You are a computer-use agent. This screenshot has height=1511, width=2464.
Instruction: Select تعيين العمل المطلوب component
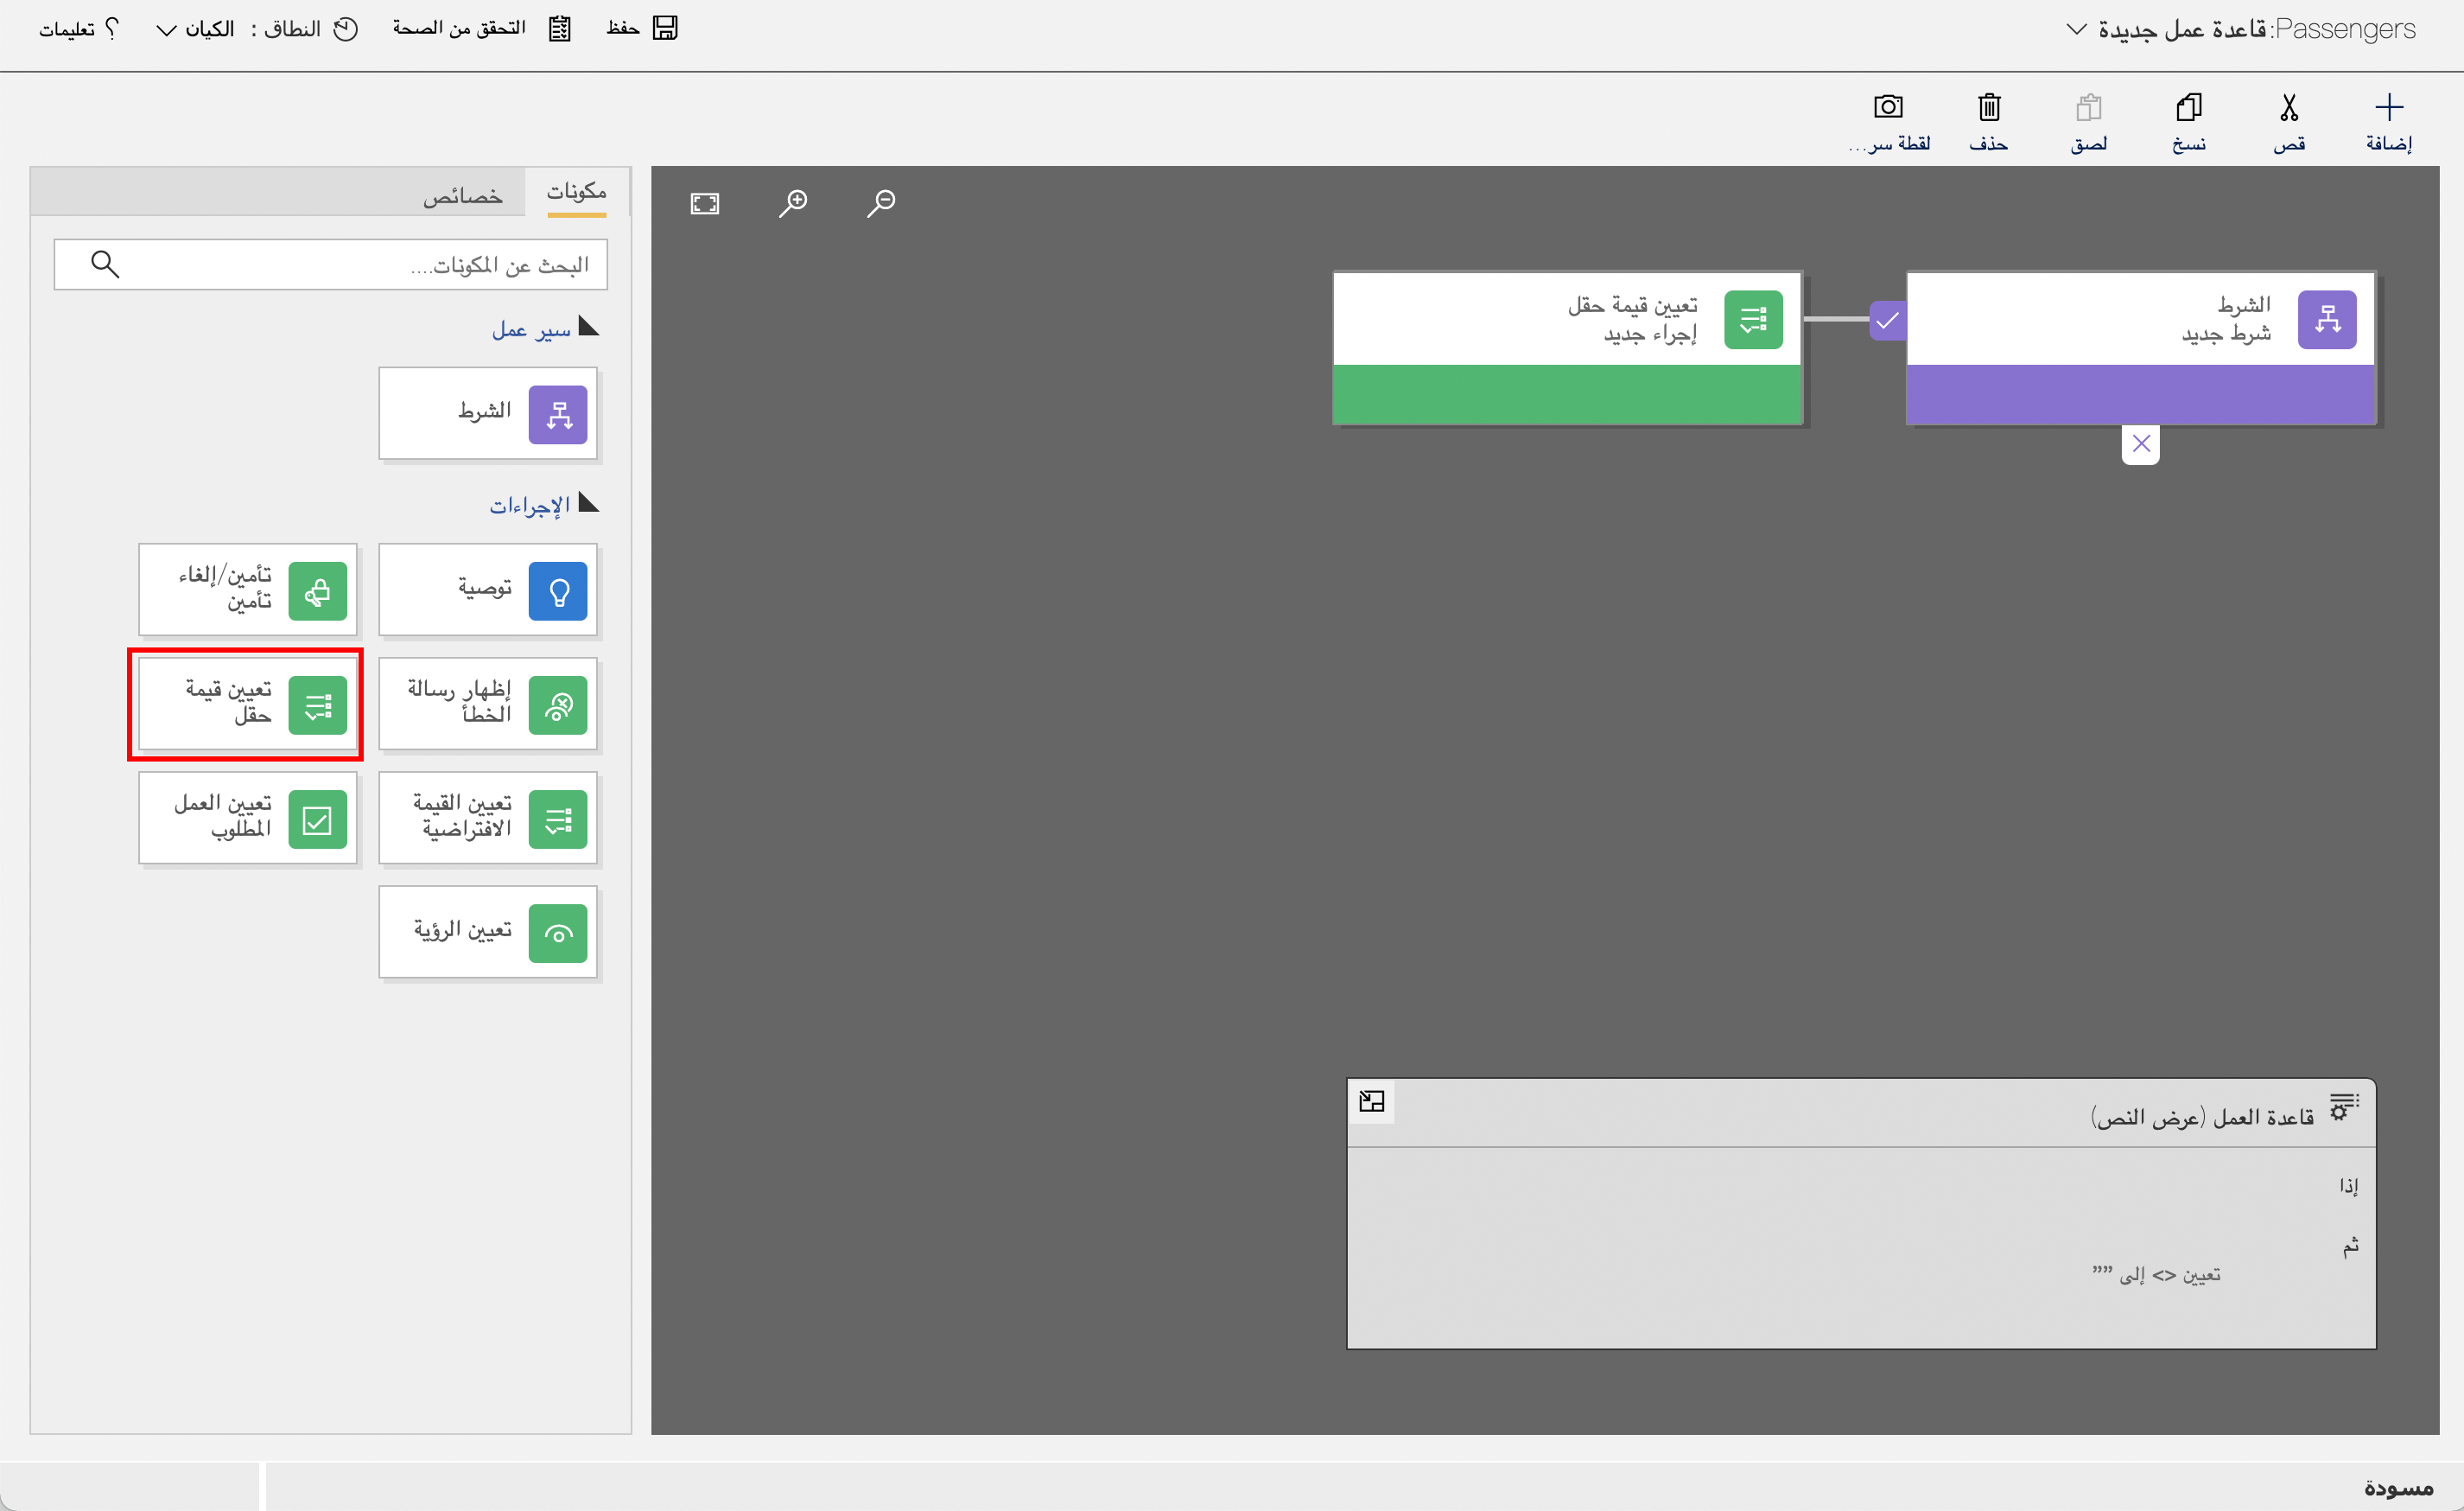[248, 819]
